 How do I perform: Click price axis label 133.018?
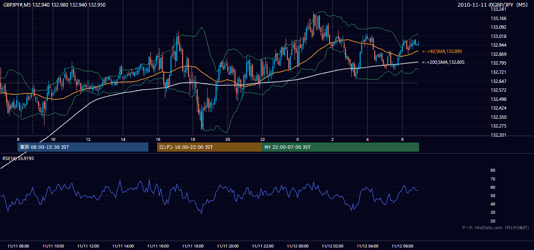pos(499,36)
